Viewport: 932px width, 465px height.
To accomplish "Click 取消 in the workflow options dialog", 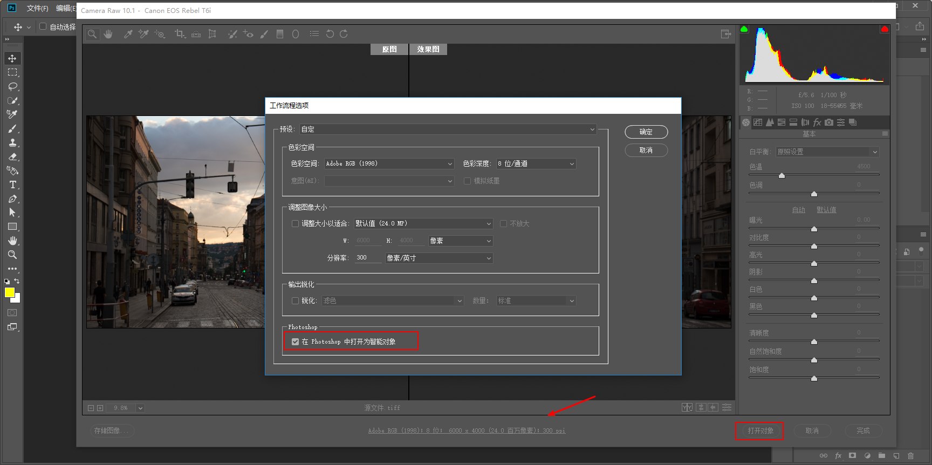I will (x=646, y=151).
